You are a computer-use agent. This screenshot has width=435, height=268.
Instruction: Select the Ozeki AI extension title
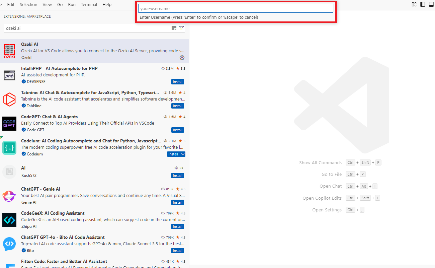(29, 44)
